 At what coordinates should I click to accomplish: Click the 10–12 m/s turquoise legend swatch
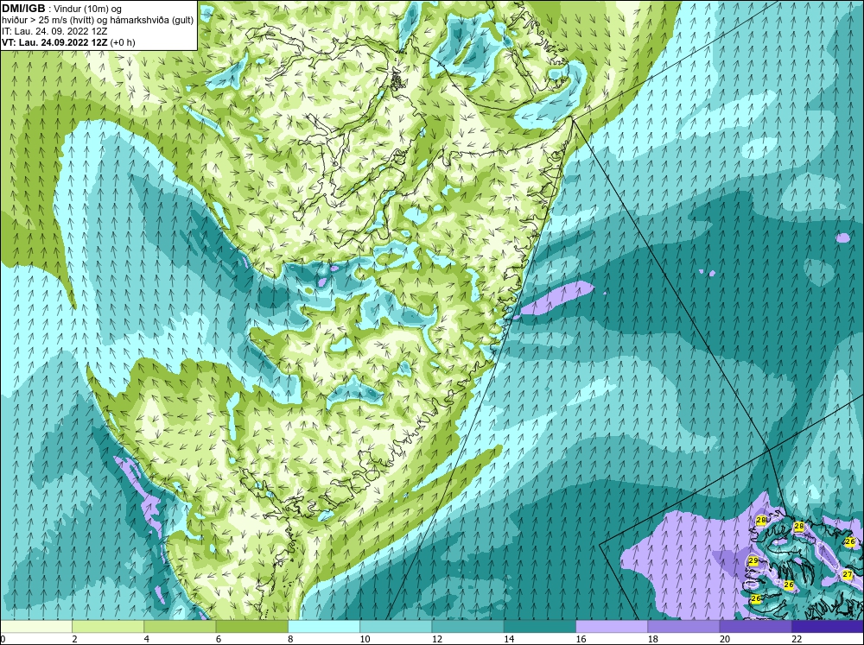(x=396, y=627)
